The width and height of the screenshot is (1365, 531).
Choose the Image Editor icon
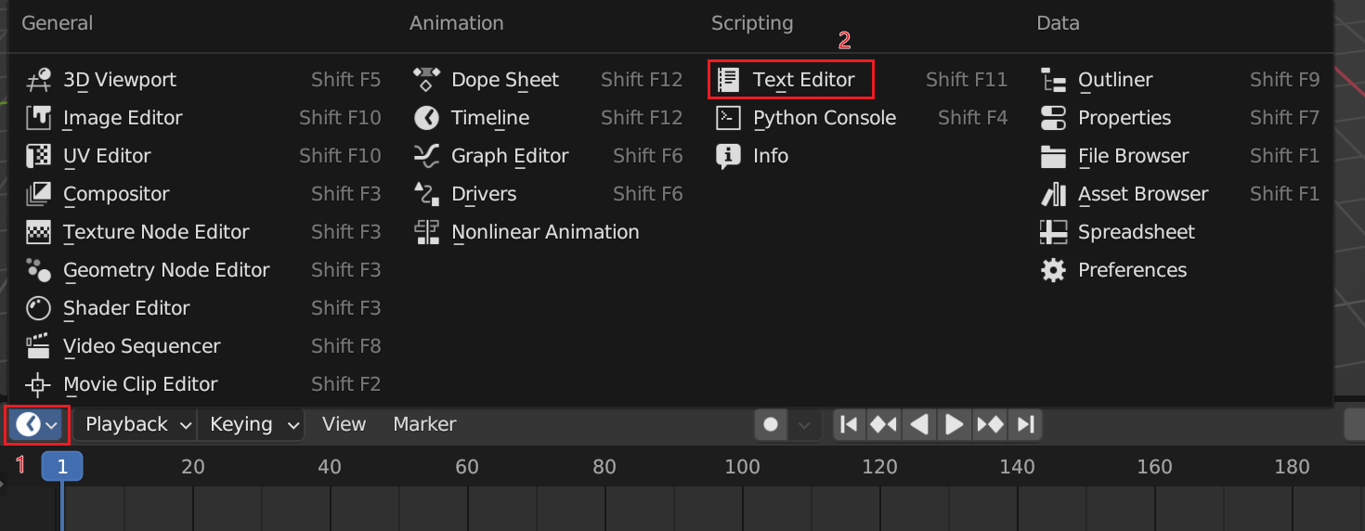point(38,118)
